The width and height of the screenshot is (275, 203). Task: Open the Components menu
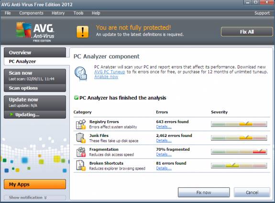[31, 13]
